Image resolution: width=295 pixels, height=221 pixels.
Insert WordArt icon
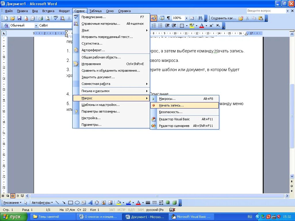90,203
